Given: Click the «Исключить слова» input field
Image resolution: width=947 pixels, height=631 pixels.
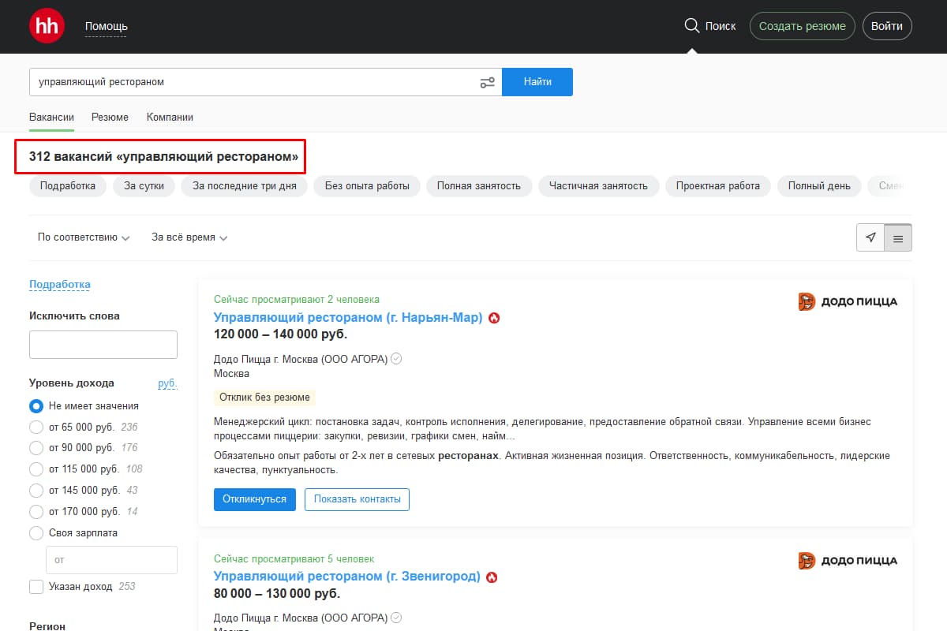Looking at the screenshot, I should coord(103,344).
